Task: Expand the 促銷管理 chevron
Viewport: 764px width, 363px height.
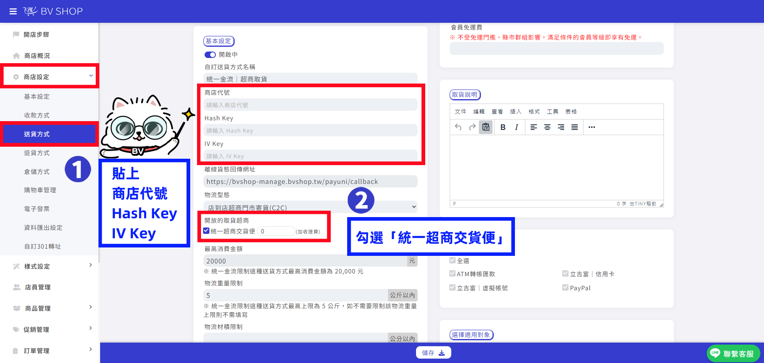Action: click(x=90, y=328)
